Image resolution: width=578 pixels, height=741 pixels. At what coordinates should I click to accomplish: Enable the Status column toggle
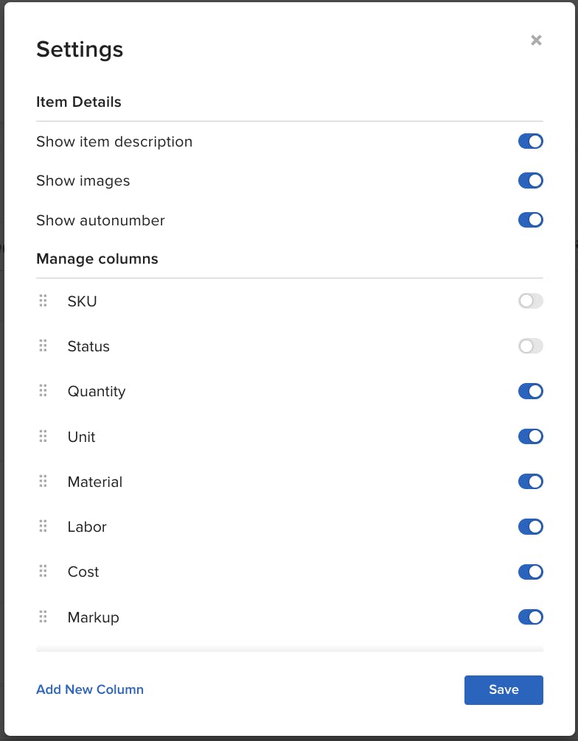pos(530,346)
